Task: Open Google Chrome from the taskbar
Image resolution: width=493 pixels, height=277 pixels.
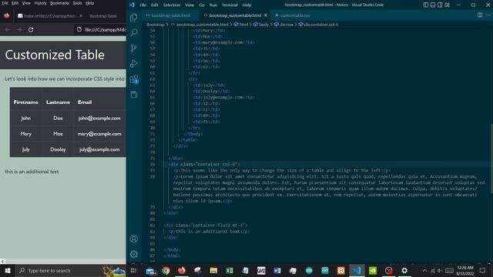Action: [x=166, y=270]
